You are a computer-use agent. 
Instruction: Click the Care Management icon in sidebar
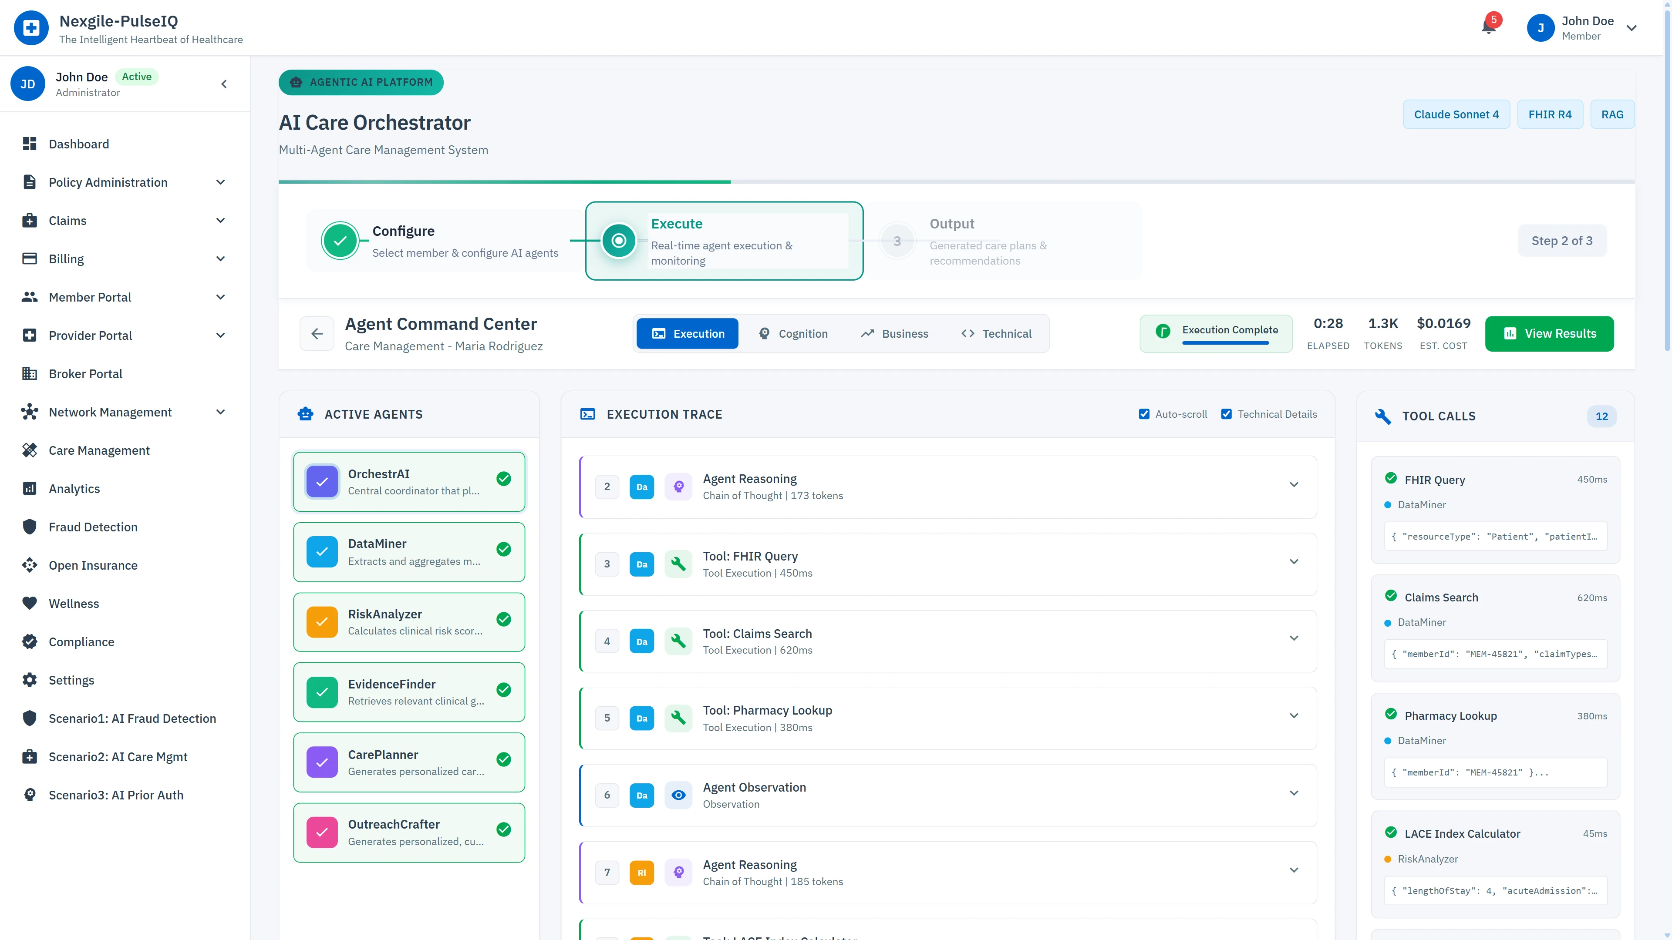30,450
